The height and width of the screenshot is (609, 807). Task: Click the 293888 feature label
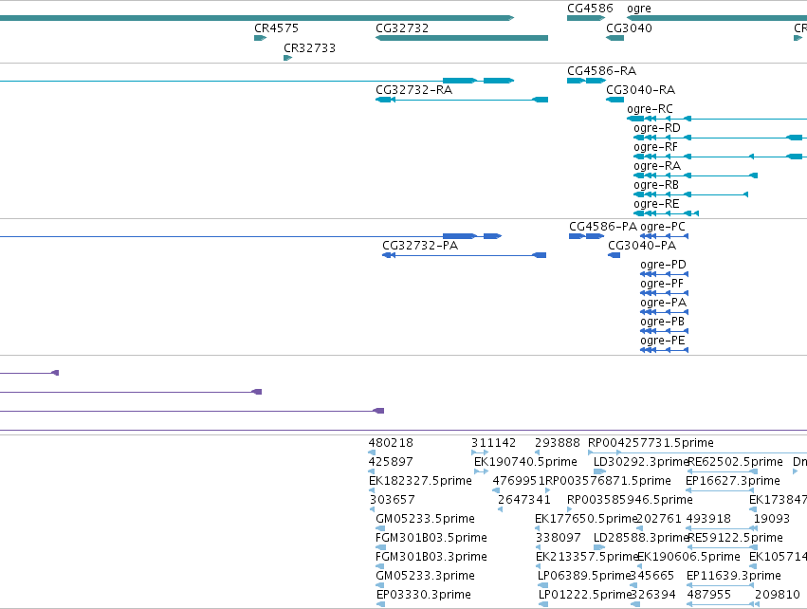point(558,443)
